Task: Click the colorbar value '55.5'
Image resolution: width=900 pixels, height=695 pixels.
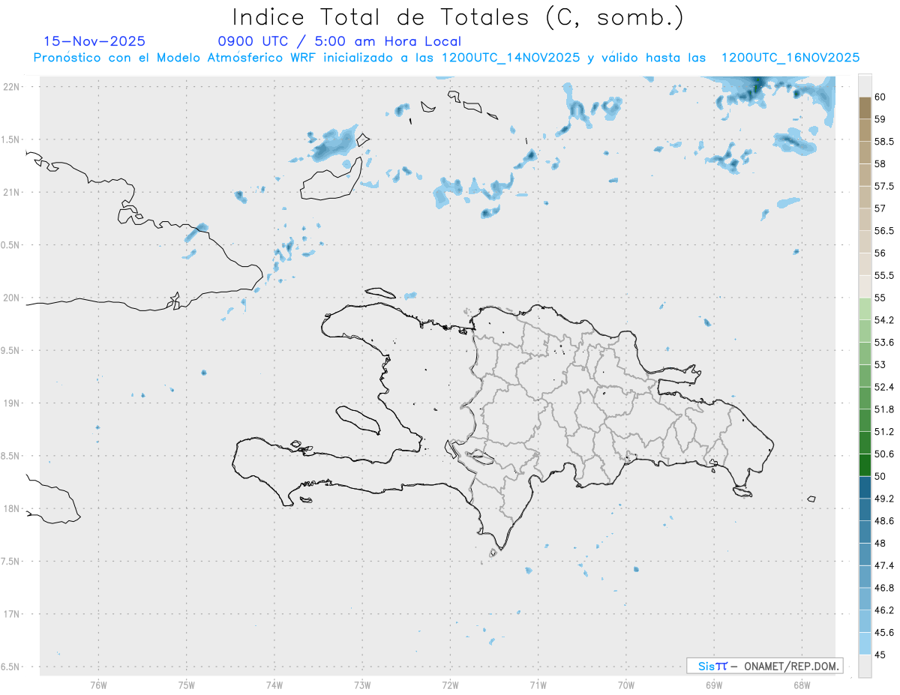Action: click(x=883, y=276)
